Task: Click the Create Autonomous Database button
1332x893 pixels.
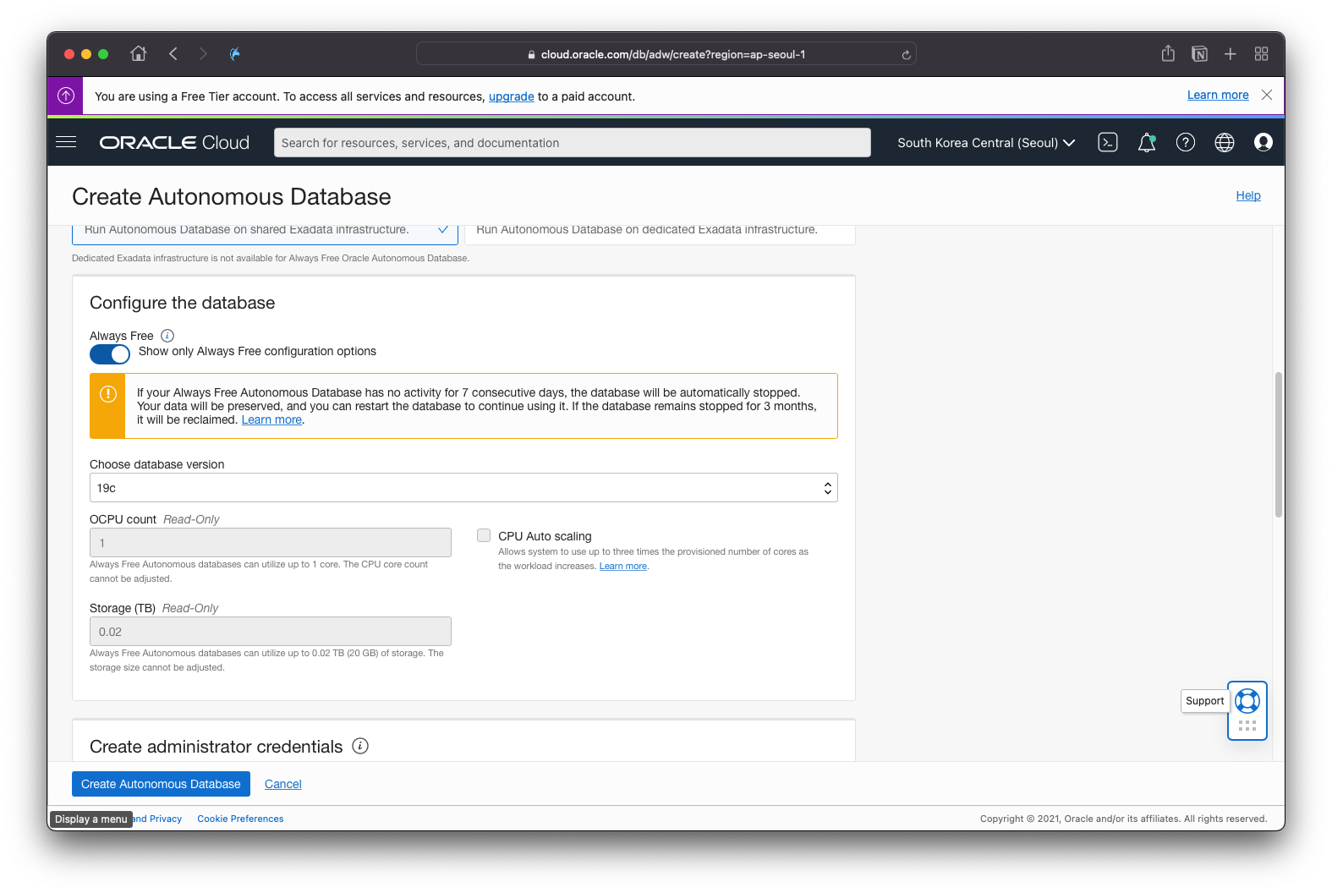Action: pos(161,784)
